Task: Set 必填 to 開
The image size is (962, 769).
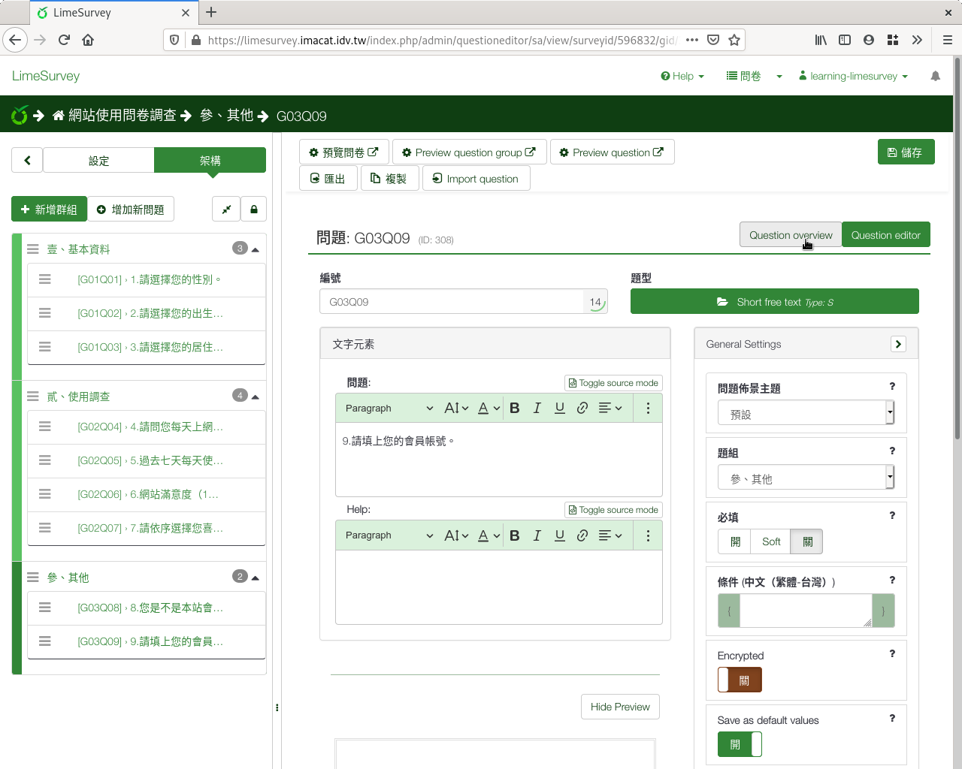Action: pos(735,541)
